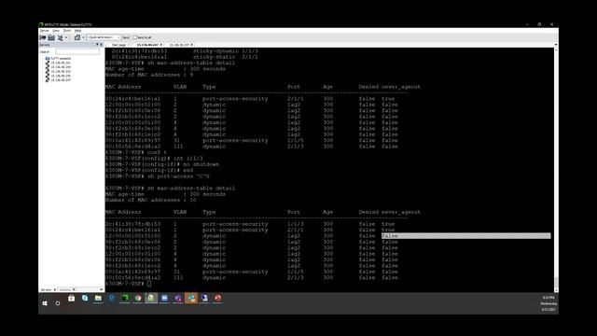Switch to the Start page tab
This screenshot has height=336, width=597.
(118, 45)
